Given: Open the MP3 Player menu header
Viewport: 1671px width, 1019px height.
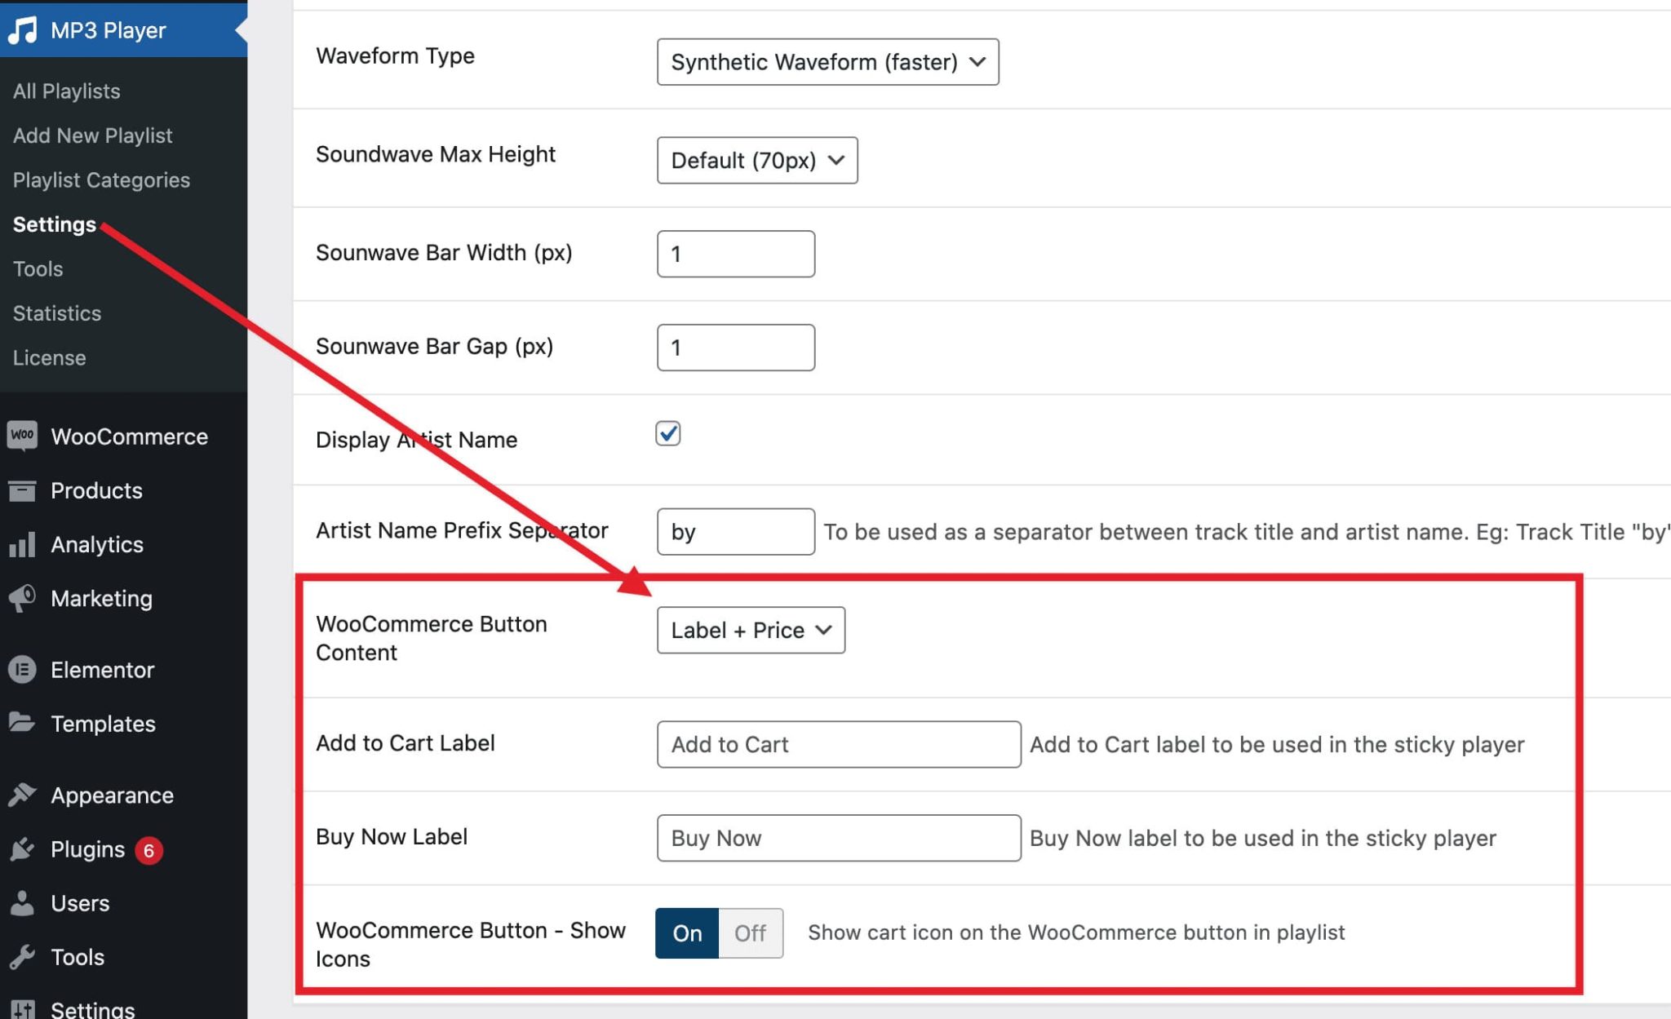Looking at the screenshot, I should point(123,30).
